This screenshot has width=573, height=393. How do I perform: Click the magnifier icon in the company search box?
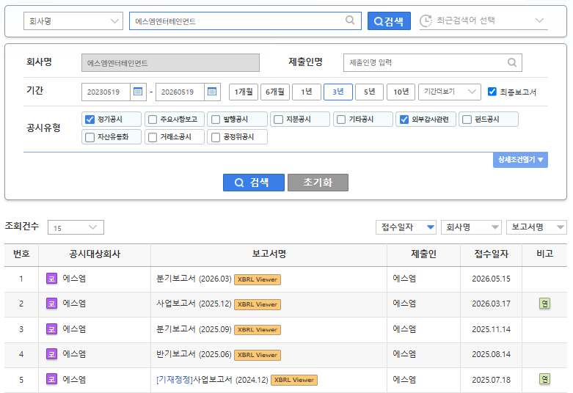pyautogui.click(x=350, y=20)
